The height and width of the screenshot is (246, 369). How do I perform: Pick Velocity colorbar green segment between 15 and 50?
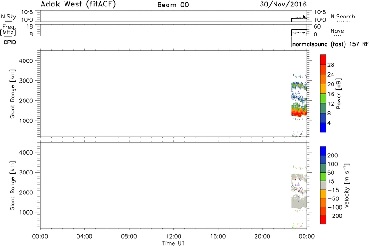(x=323, y=177)
